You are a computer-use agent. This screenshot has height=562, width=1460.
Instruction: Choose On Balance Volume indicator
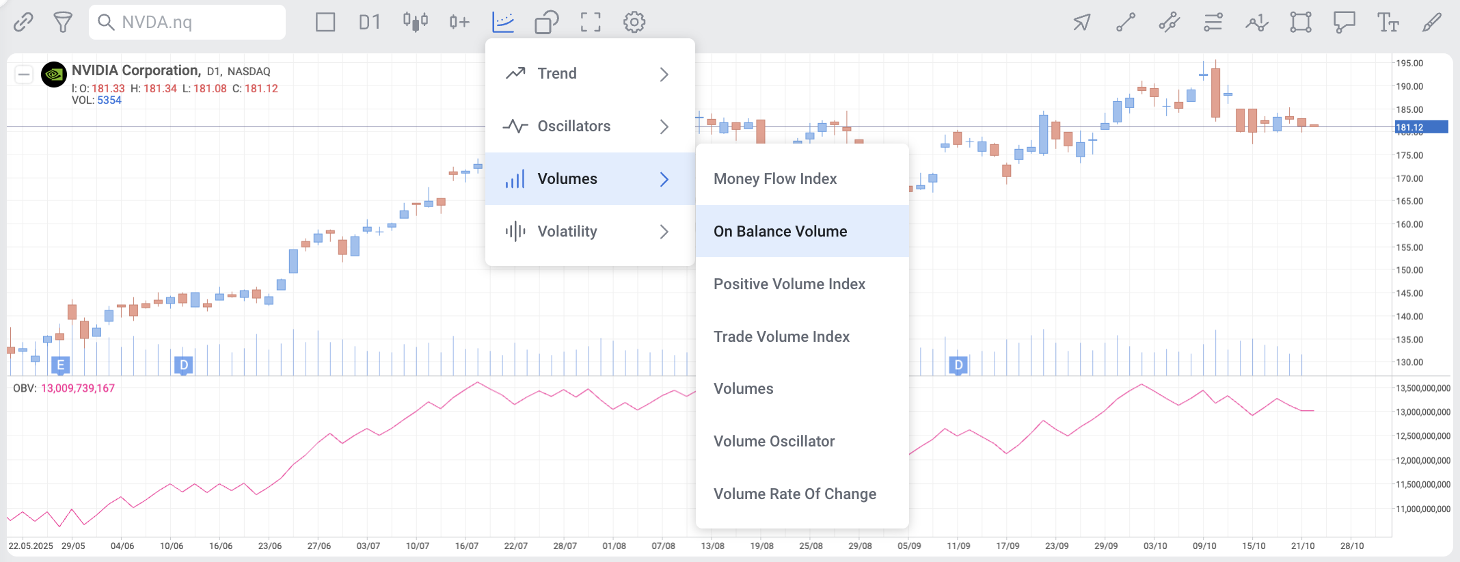point(802,231)
